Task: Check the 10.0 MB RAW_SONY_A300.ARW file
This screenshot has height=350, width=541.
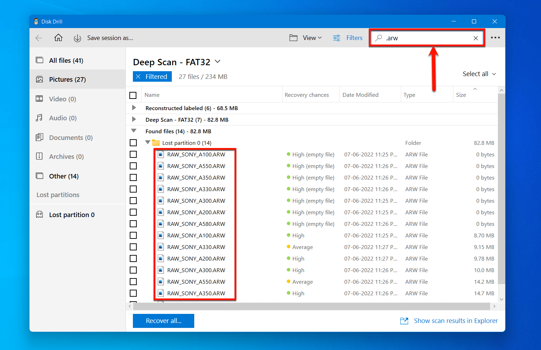Action: (133, 270)
